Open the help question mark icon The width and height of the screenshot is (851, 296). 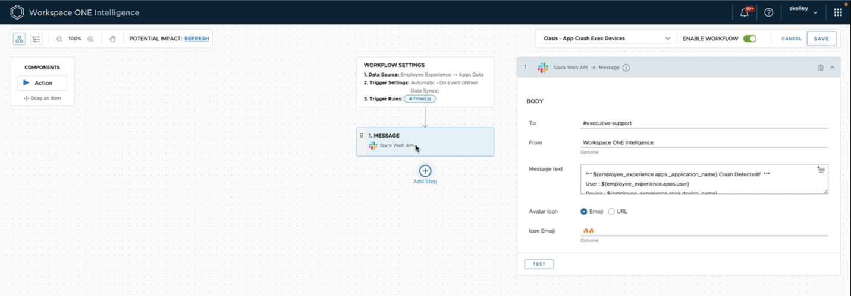[x=768, y=12]
